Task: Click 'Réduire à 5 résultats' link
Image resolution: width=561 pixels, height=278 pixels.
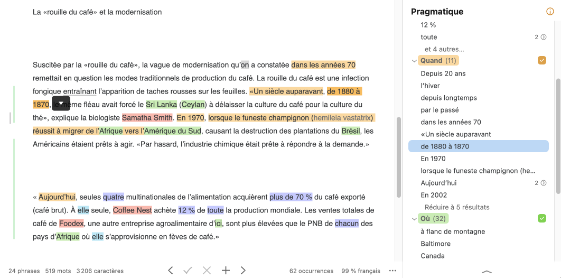Action: point(457,207)
